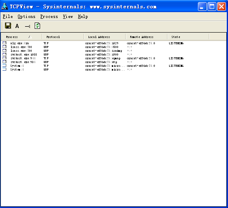Image resolution: width=228 pixels, height=208 pixels.
Task: Click the local address ending in :1900
Action: click(101, 55)
